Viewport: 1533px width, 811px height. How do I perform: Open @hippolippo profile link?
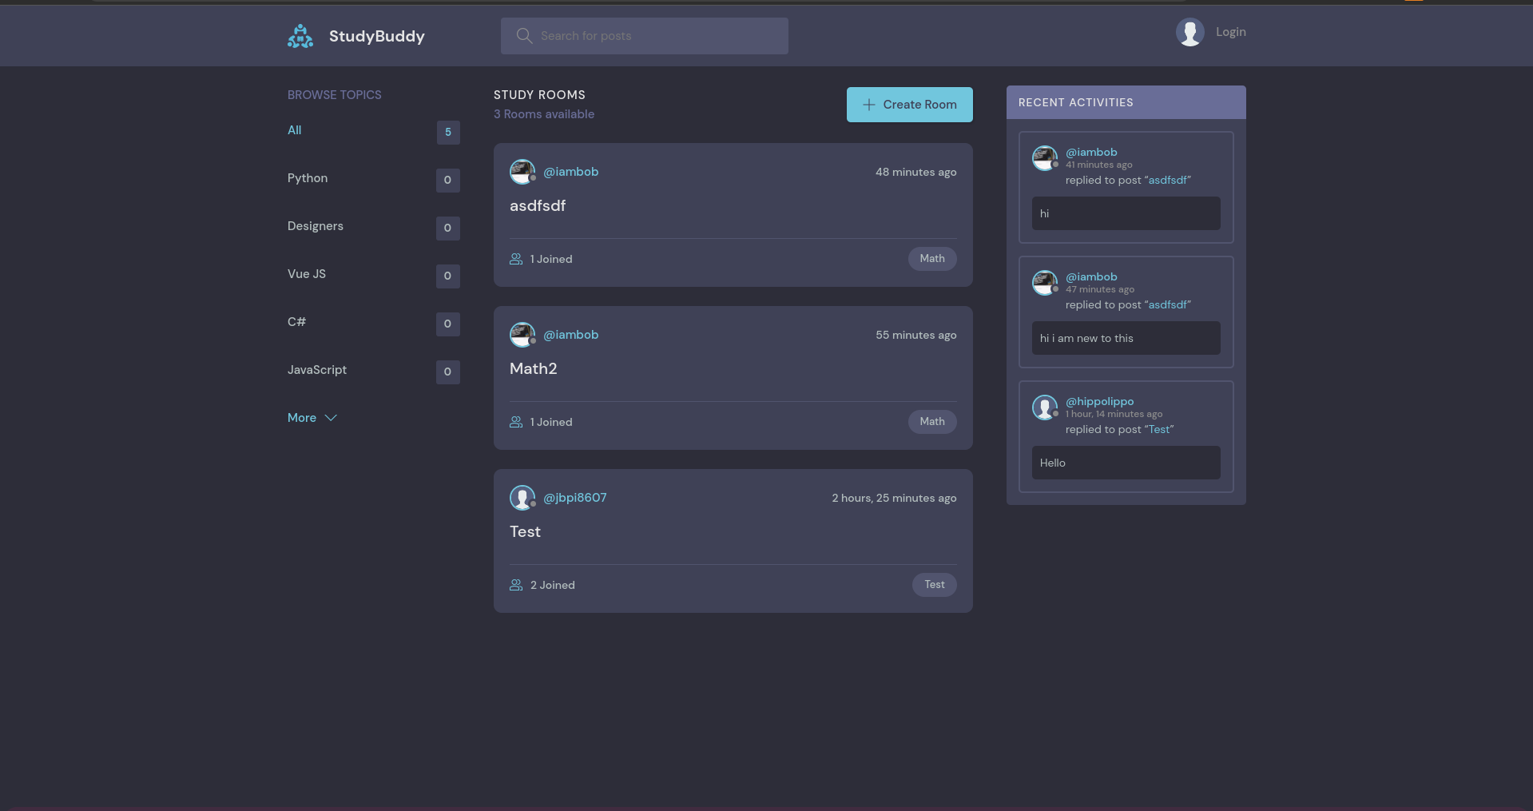[1100, 401]
